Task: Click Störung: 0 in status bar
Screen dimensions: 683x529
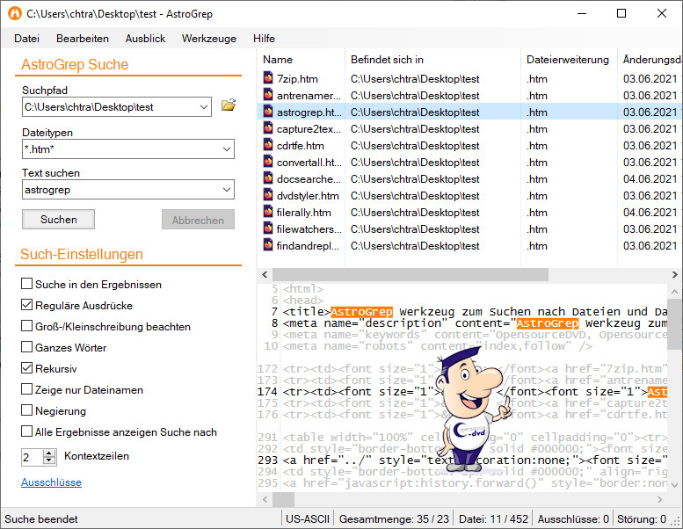Action: coord(642,519)
